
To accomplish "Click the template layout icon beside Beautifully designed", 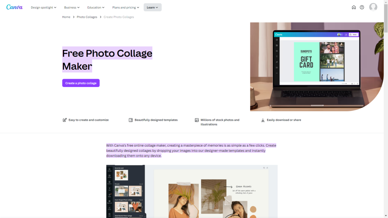I will 131,120.
